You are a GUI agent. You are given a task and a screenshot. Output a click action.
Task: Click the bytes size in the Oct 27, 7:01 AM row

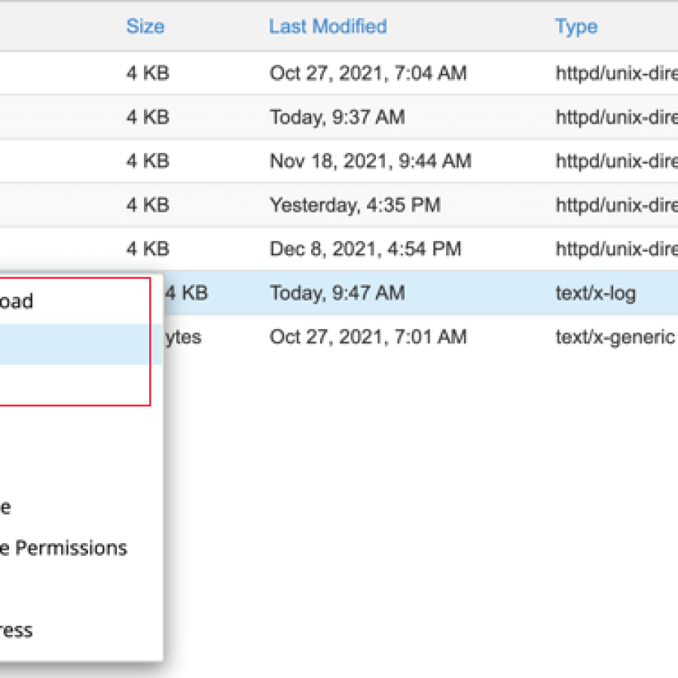coord(183,337)
